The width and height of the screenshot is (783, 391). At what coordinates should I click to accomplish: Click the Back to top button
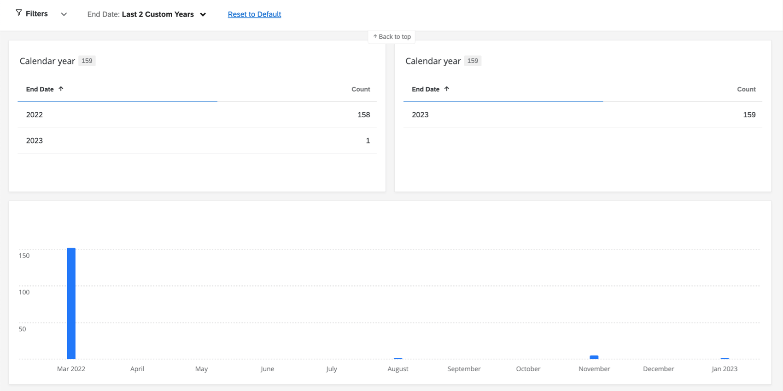click(x=391, y=37)
